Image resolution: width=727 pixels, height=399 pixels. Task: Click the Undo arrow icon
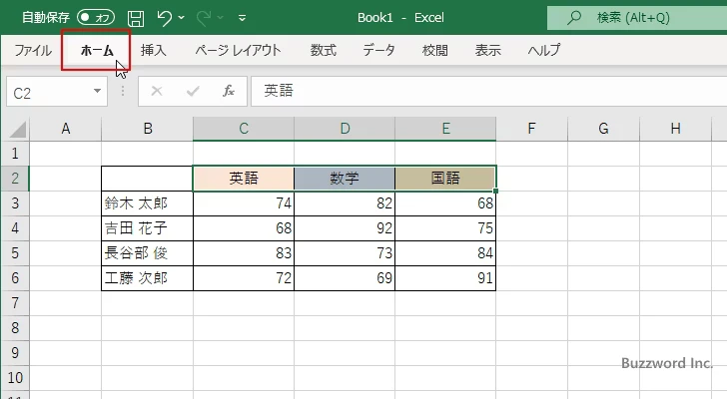tap(164, 18)
